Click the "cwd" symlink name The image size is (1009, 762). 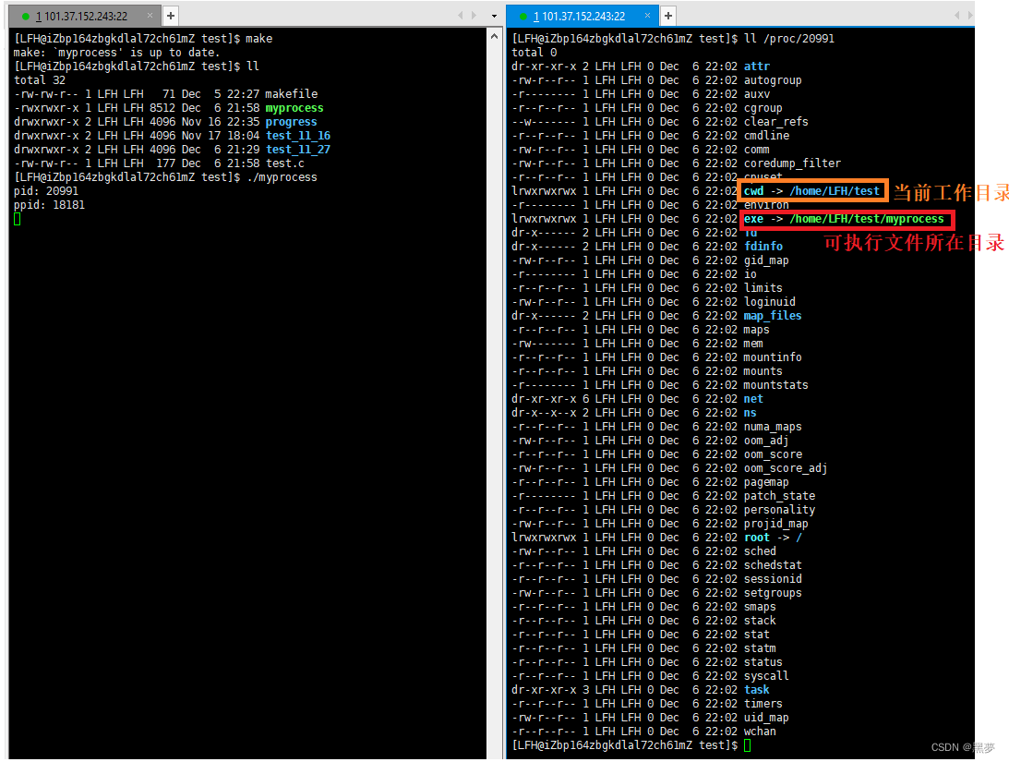pyautogui.click(x=753, y=191)
